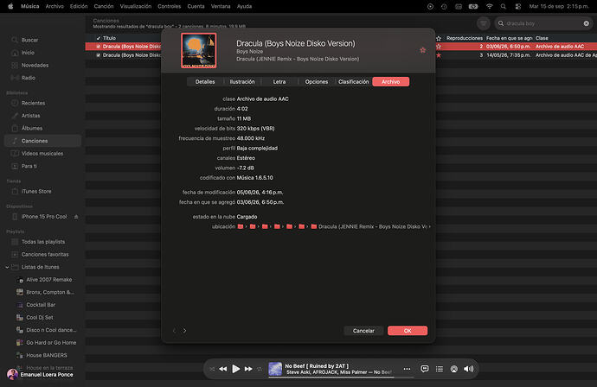Screen dimensions: 597x387
Task: Switch to the Opciones tab
Action: [317, 82]
